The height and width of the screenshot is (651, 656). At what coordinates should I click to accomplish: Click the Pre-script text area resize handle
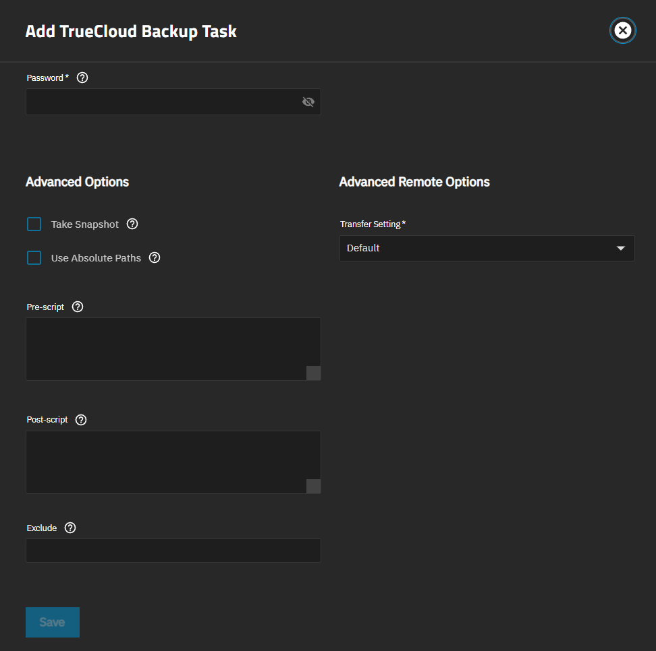pyautogui.click(x=313, y=373)
